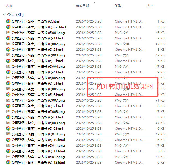Select file name 申请书 (6)_ind.html
The height and width of the screenshot is (166, 179).
pos(39,27)
